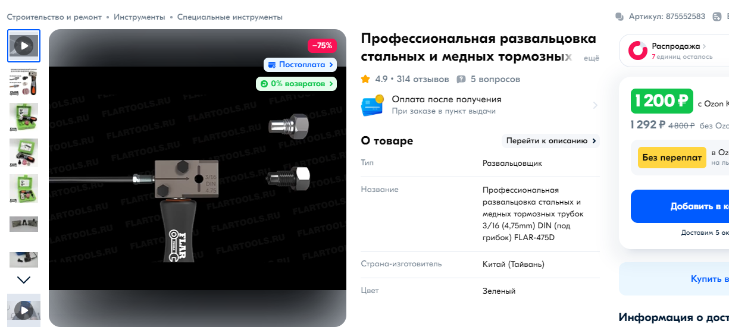The width and height of the screenshot is (729, 327).
Task: Go to Строительство и ремонт breadcrumb
Action: [54, 17]
